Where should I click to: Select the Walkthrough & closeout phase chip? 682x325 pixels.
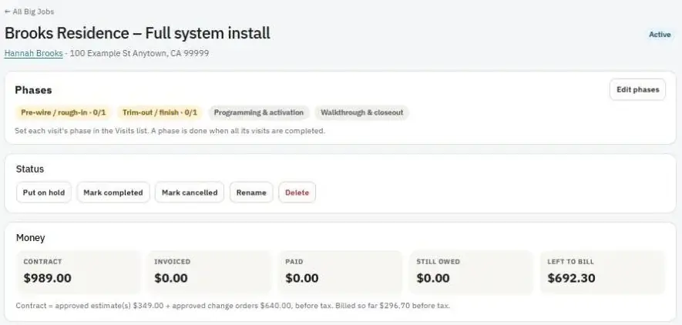(362, 112)
